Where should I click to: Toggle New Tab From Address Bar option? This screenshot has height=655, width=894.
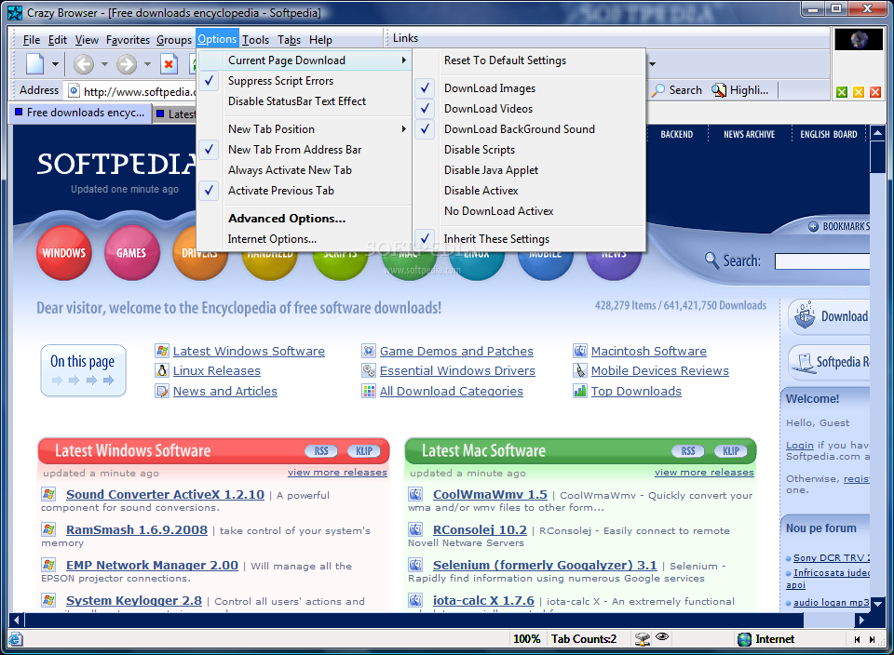tap(304, 150)
